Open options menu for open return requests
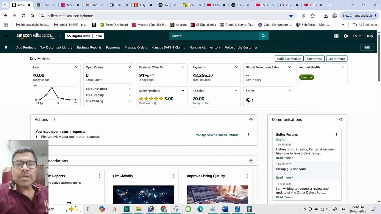The image size is (381, 214). click(249, 135)
